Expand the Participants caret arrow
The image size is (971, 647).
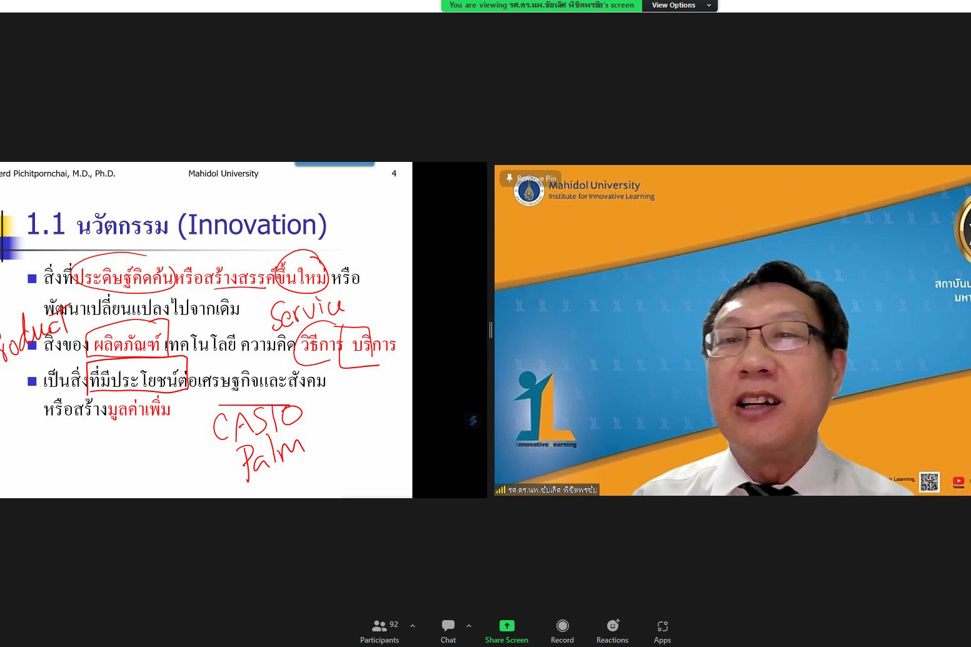[x=413, y=626]
